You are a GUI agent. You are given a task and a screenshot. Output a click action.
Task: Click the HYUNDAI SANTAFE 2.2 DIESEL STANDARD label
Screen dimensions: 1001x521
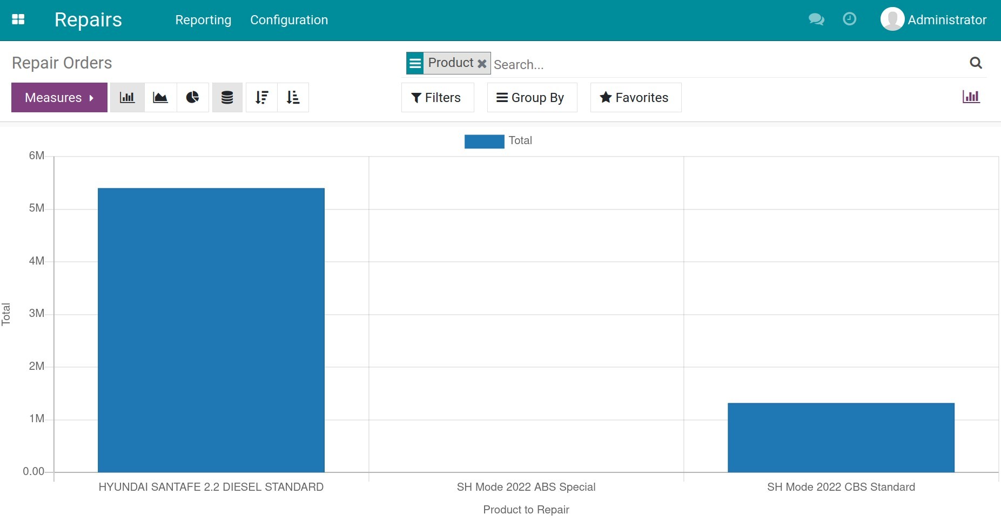[x=211, y=487]
